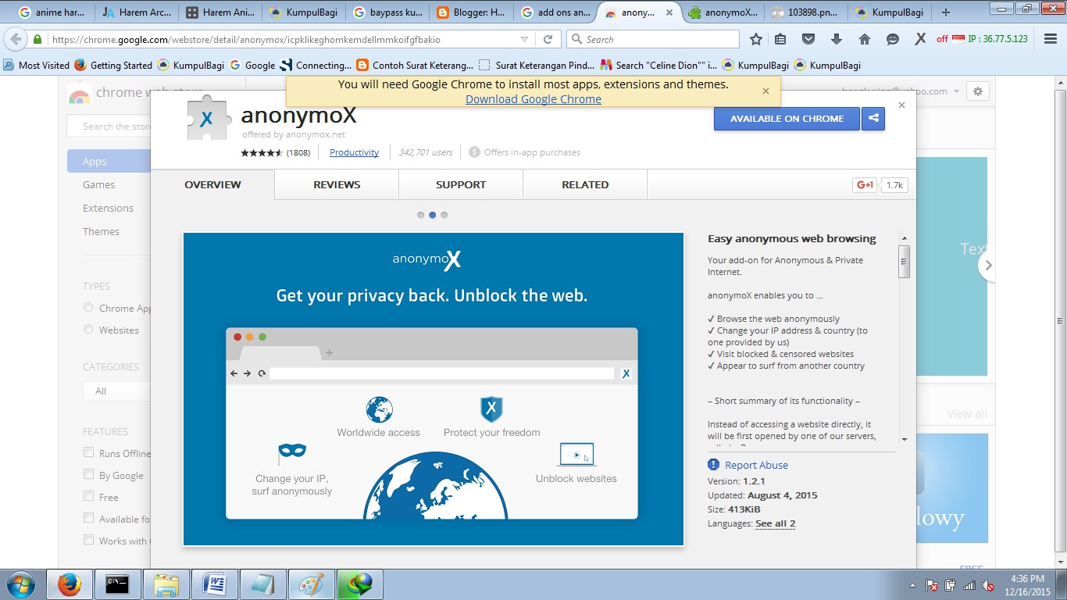Open a new tab with plus icon

pyautogui.click(x=946, y=12)
